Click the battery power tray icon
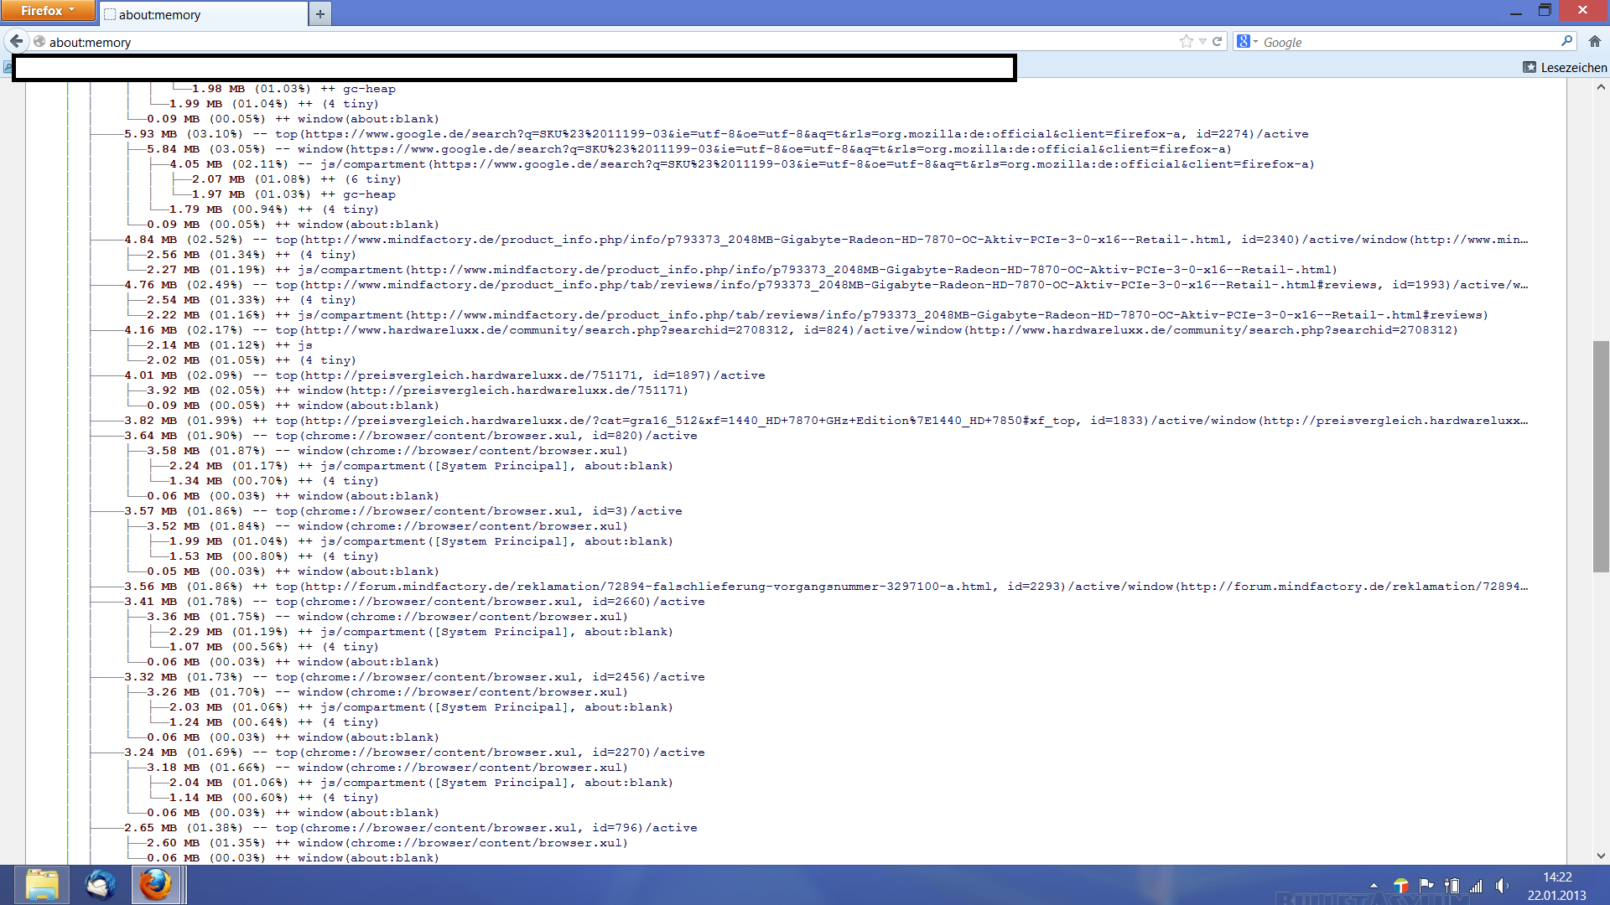 click(x=1452, y=886)
